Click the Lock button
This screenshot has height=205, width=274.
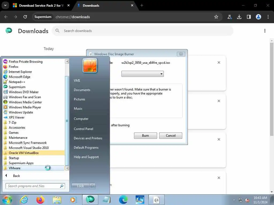tap(80, 186)
